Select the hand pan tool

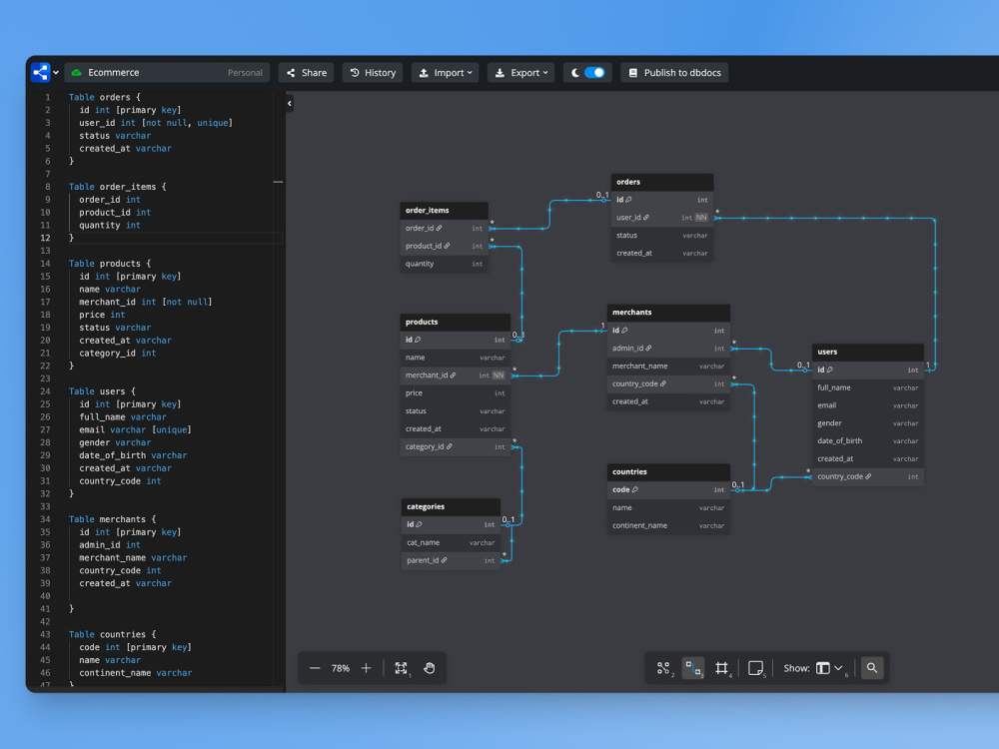pyautogui.click(x=430, y=668)
